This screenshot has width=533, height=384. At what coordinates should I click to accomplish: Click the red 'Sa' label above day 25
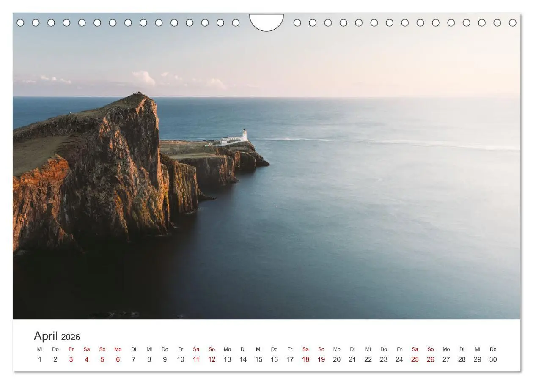[x=415, y=349]
